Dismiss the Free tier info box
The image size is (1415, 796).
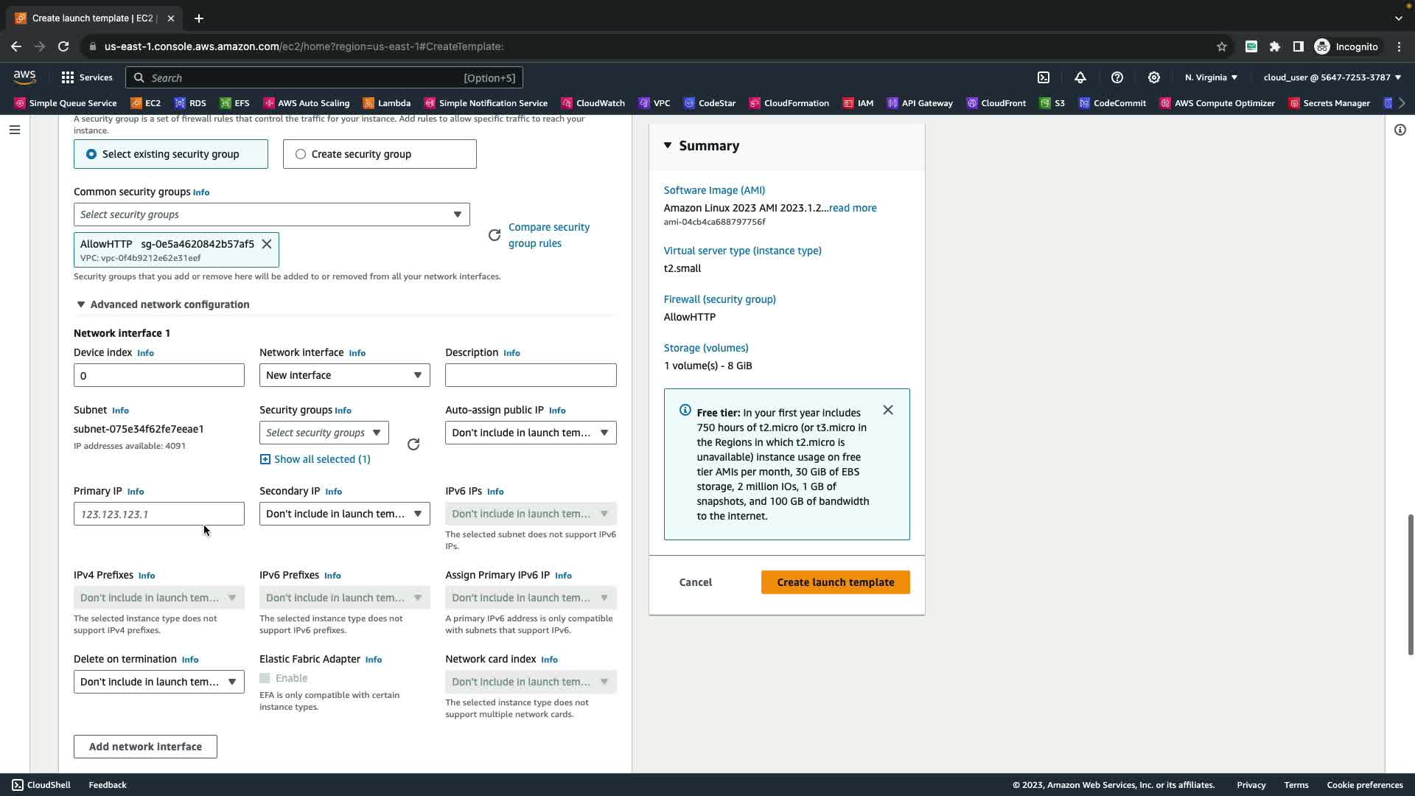887,410
